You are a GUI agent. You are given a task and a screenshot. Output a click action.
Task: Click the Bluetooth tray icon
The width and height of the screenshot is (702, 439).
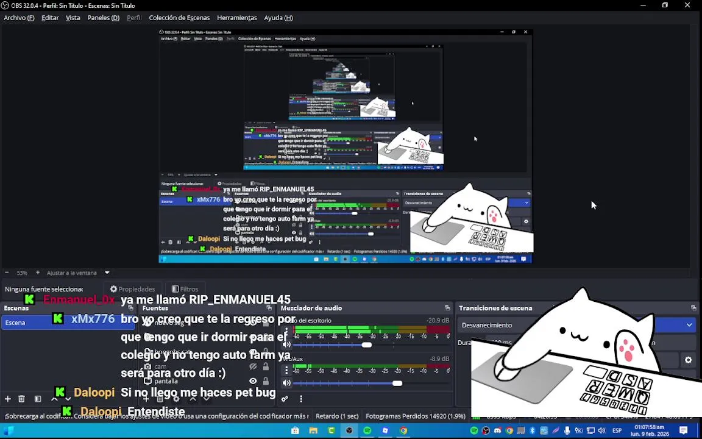tap(533, 430)
